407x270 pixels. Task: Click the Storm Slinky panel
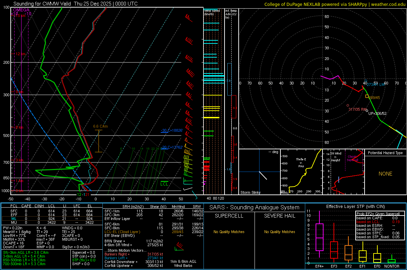259,172
